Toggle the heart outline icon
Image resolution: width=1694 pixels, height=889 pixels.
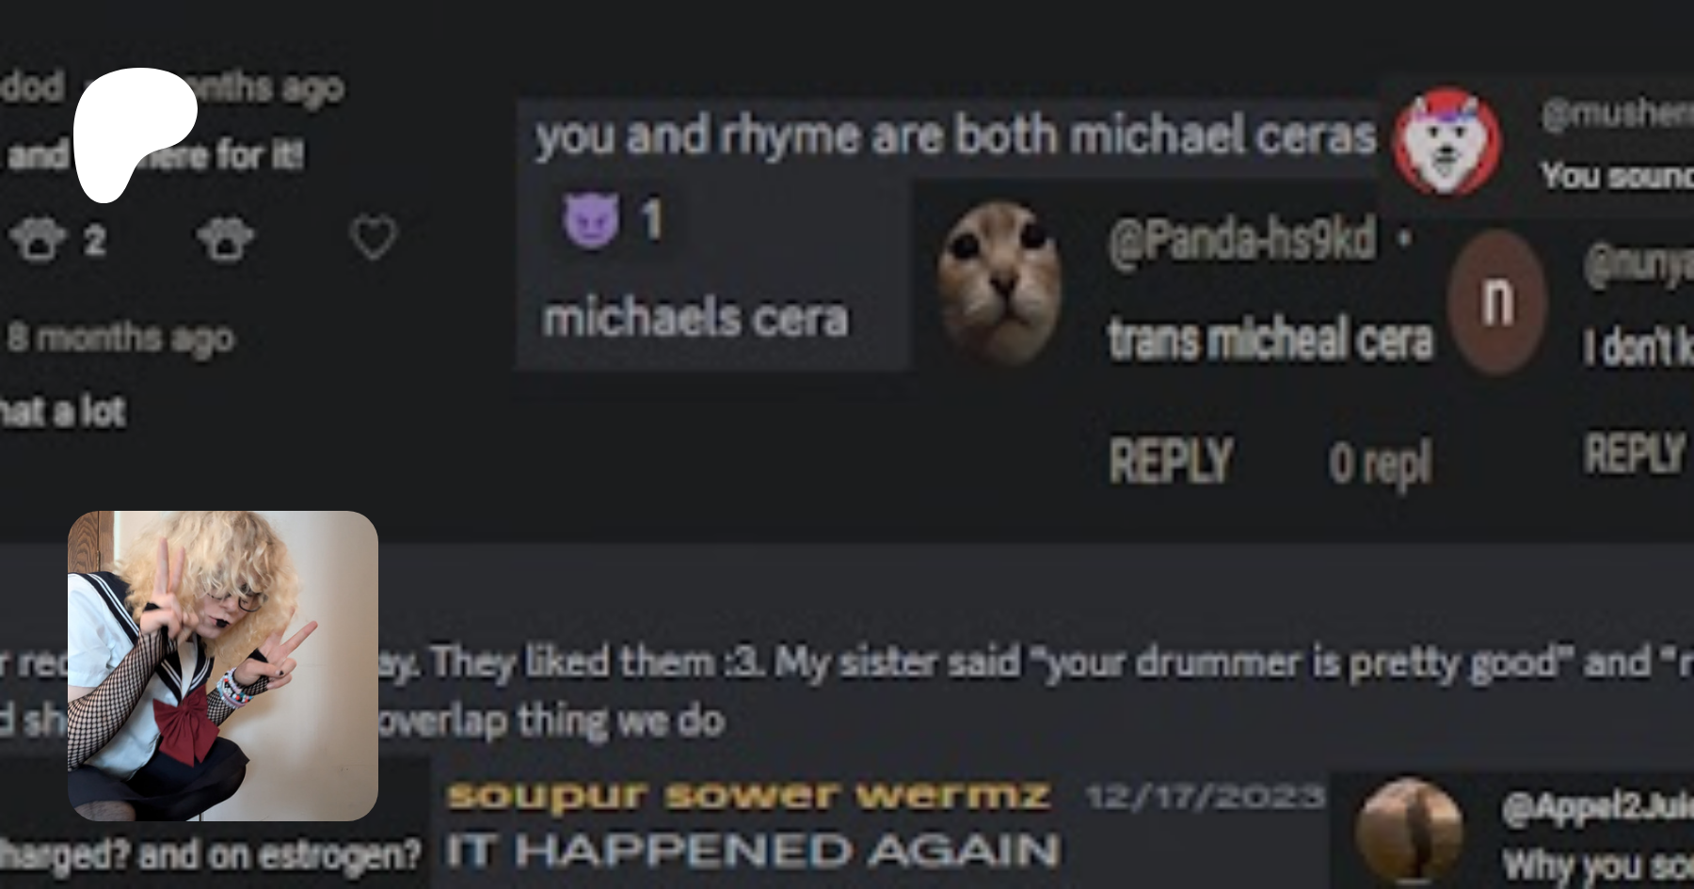(x=374, y=237)
